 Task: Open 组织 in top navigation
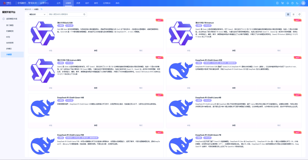(87, 3)
